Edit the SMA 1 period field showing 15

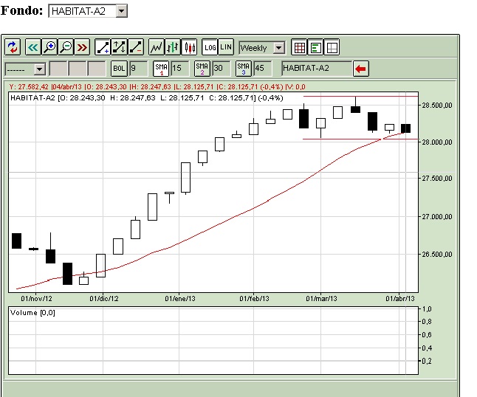pos(180,69)
